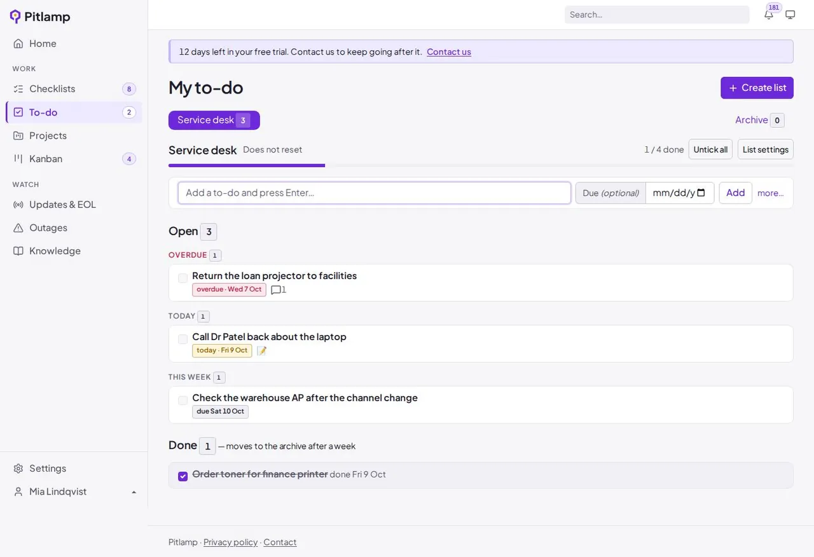This screenshot has width=814, height=557.
Task: Click the Settings gear icon
Action: [18, 469]
